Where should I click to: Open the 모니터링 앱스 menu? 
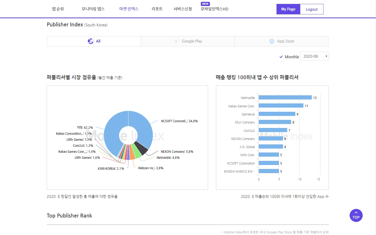pyautogui.click(x=93, y=9)
